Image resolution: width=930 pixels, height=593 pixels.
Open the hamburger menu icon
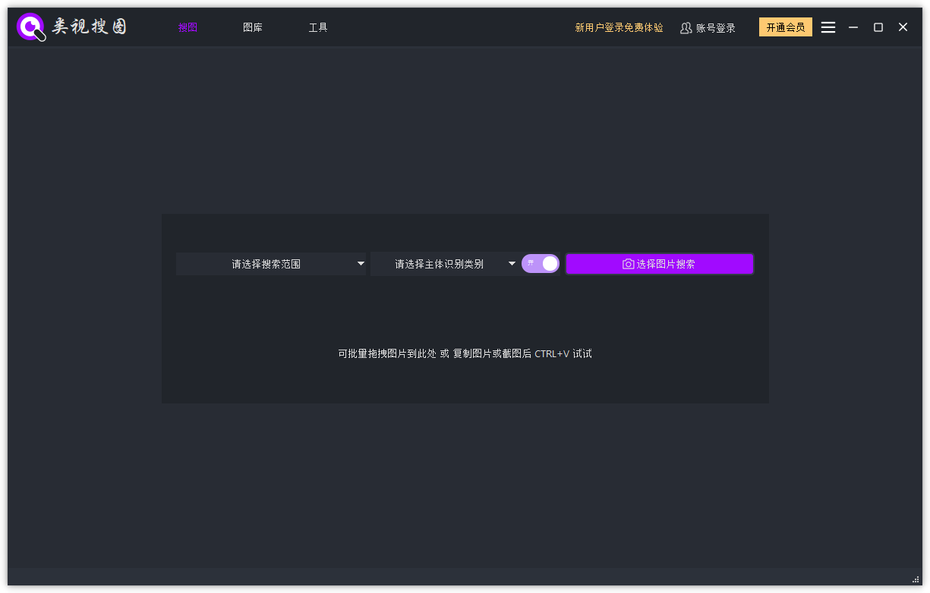point(828,27)
